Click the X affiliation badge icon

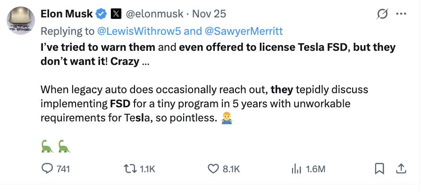point(116,14)
